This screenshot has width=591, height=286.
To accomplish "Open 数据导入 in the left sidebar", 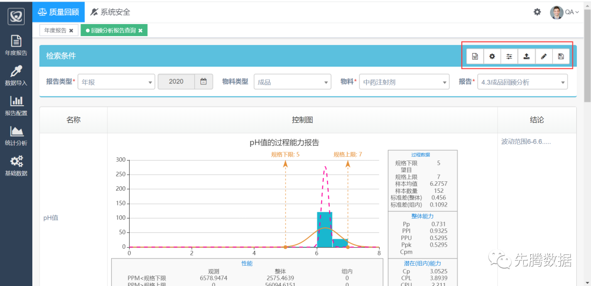I will click(16, 76).
